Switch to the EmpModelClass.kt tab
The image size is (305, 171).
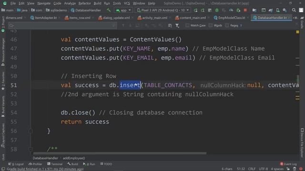(230, 18)
